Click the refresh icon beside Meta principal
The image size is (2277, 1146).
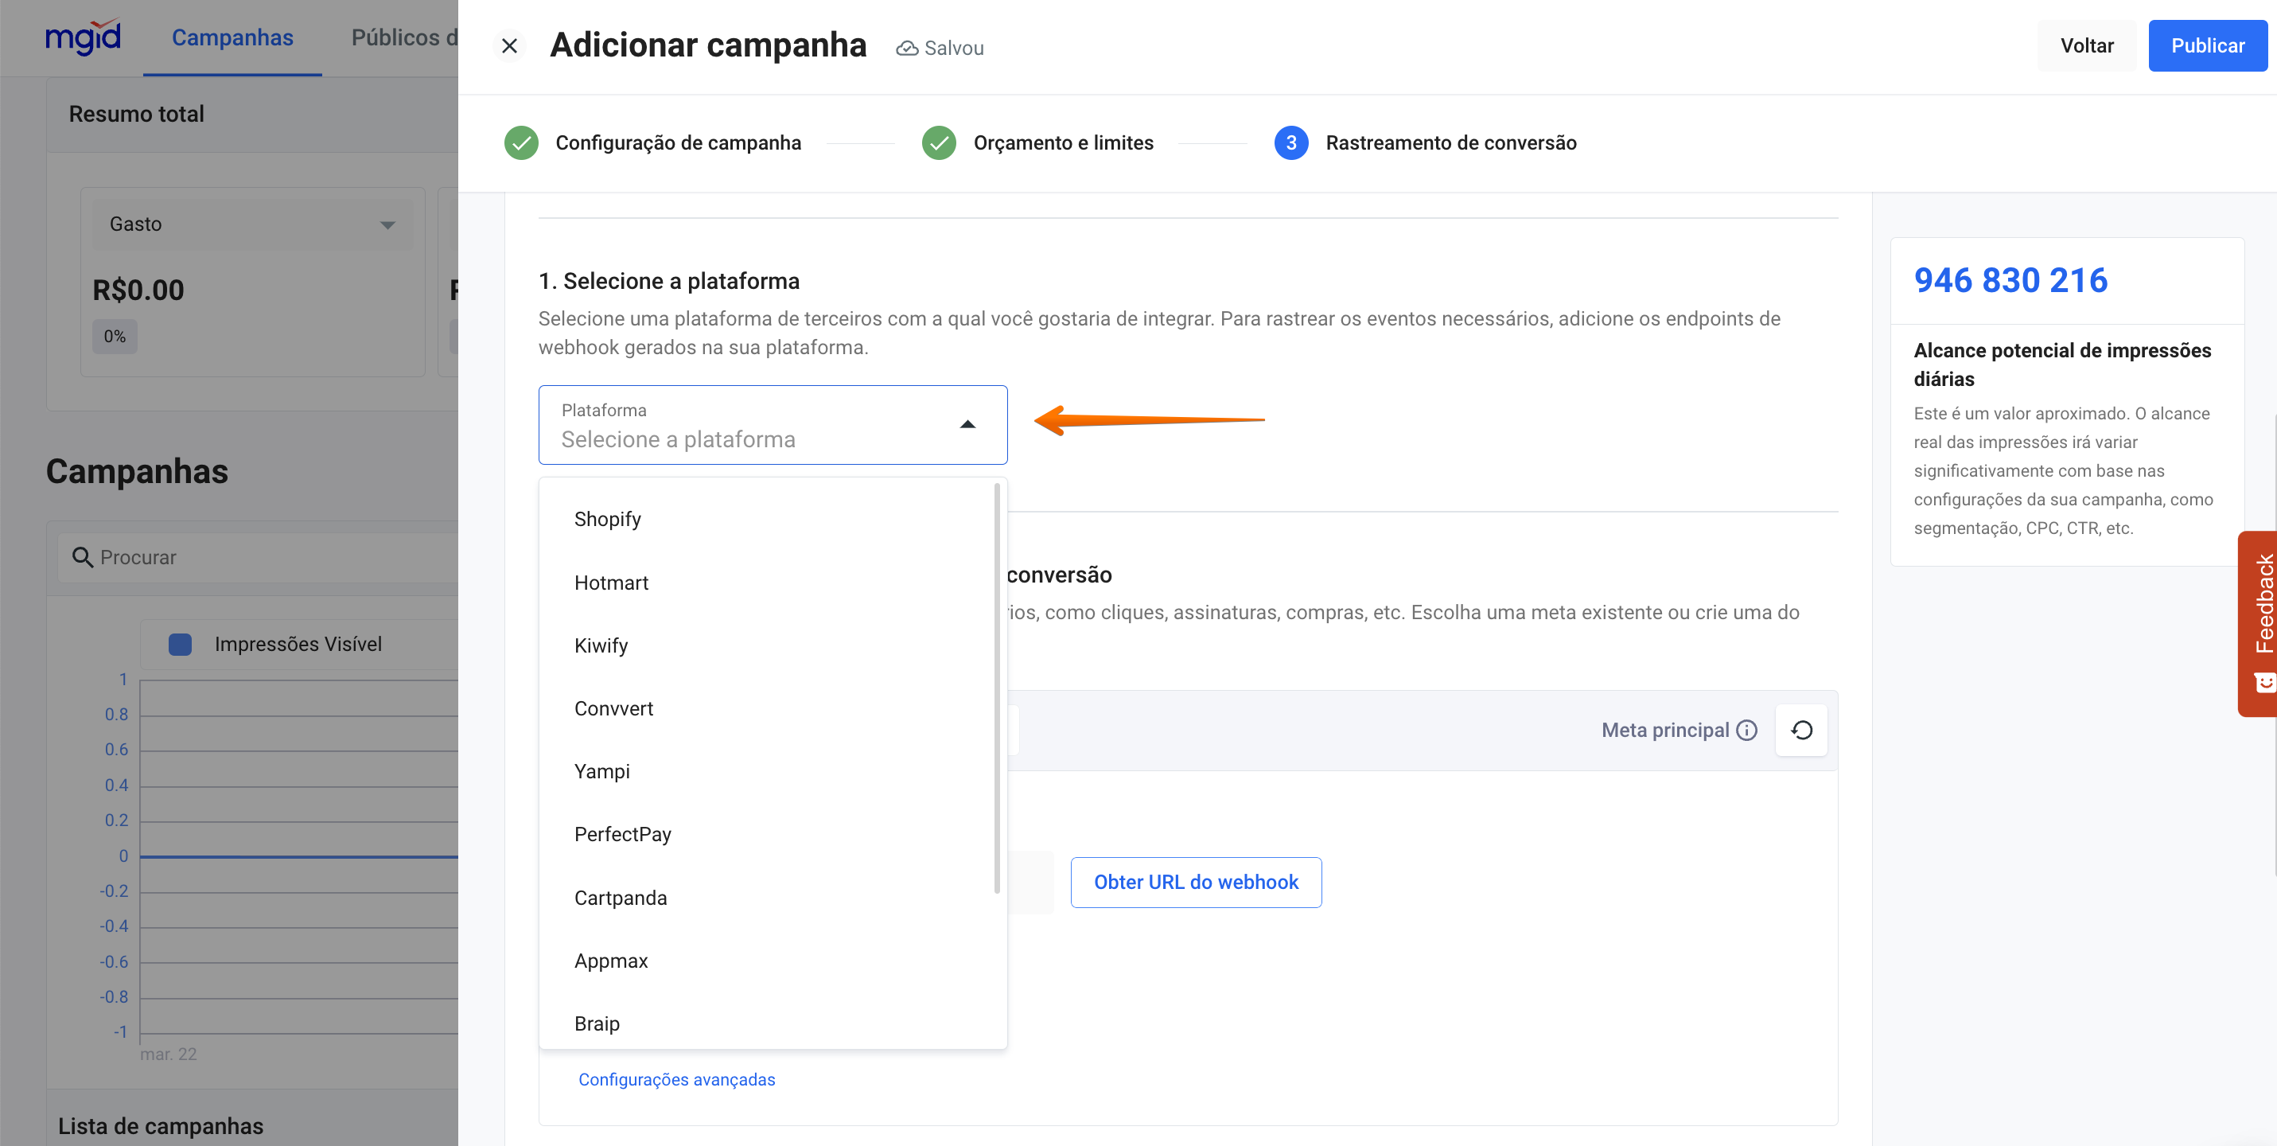point(1800,730)
